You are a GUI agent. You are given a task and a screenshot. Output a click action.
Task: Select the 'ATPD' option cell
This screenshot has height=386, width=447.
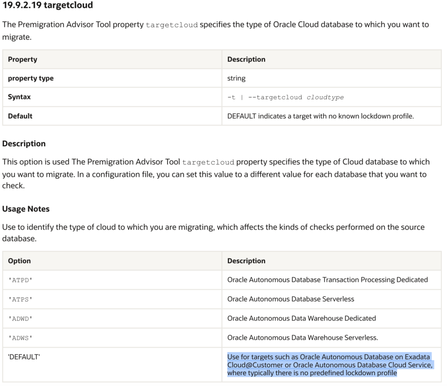tap(20, 280)
